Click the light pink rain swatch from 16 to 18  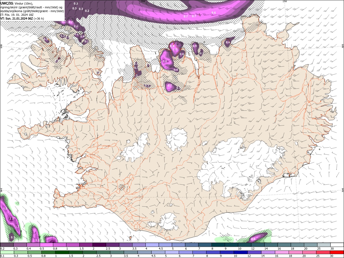click(282, 252)
